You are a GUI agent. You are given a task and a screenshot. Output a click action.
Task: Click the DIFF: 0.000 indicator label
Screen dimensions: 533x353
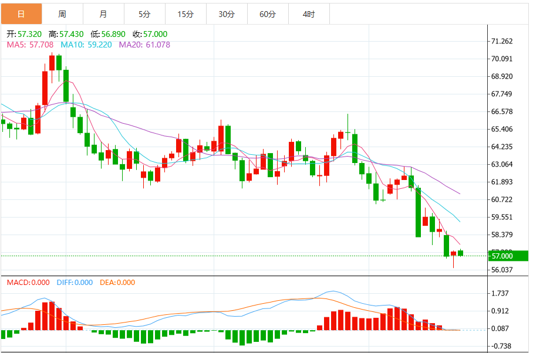click(75, 283)
